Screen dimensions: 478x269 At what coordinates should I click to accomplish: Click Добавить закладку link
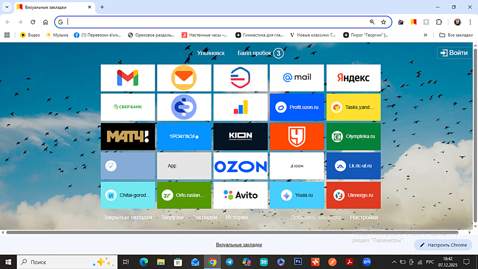316,217
